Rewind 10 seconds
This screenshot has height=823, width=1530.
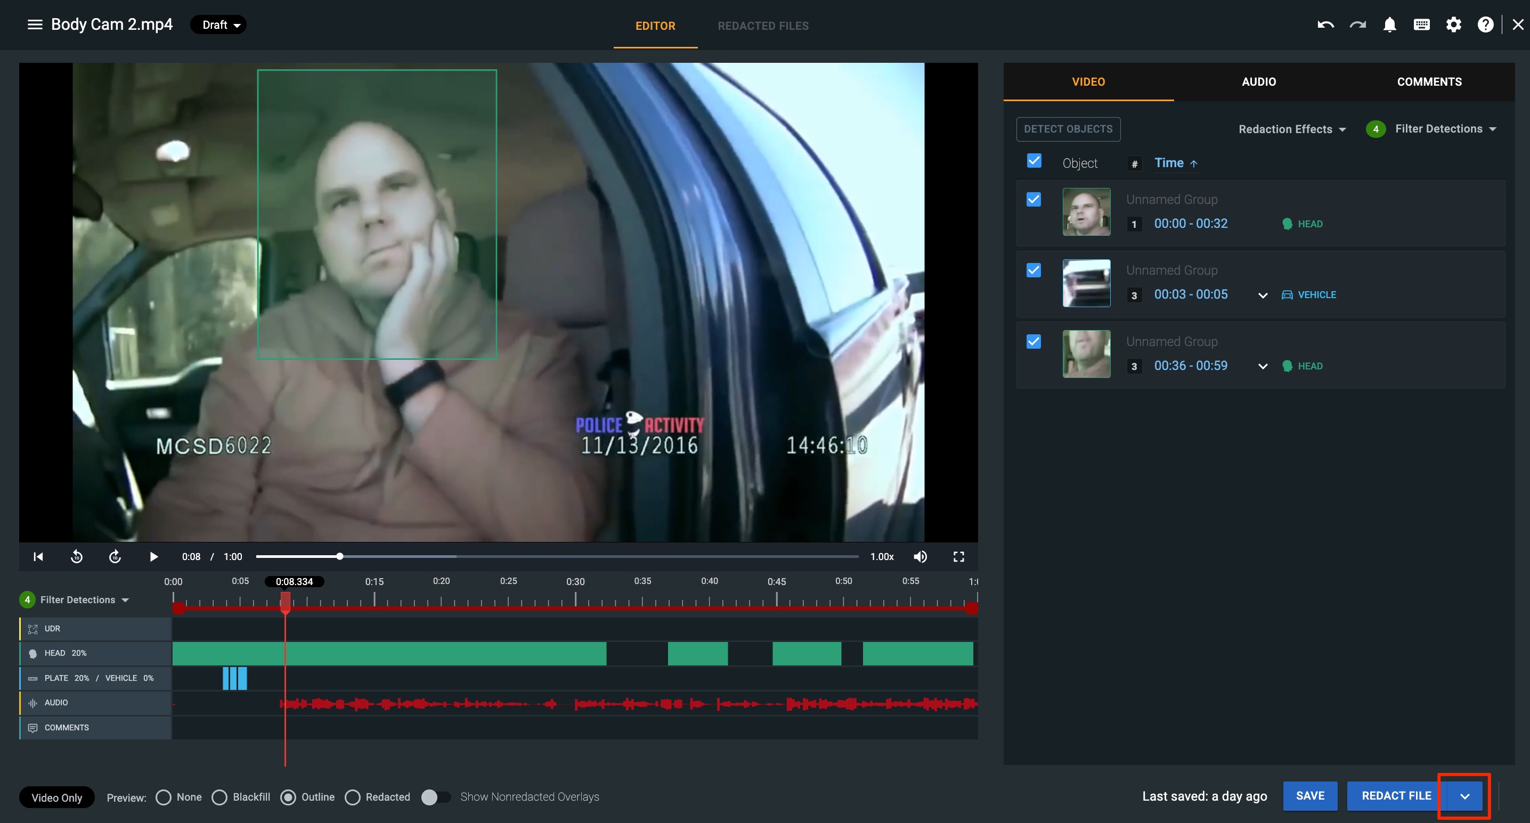[77, 557]
